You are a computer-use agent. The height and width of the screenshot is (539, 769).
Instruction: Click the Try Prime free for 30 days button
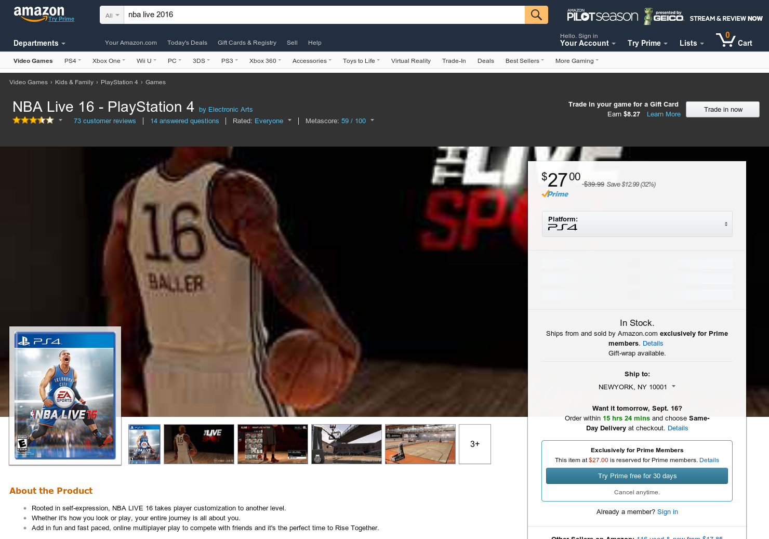click(637, 476)
